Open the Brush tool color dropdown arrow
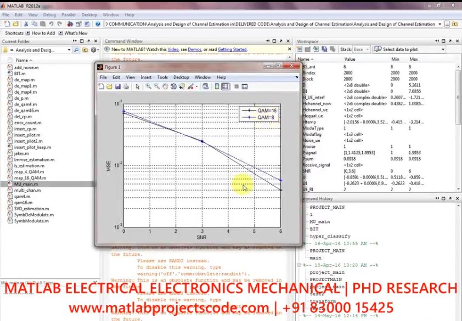 [196, 87]
